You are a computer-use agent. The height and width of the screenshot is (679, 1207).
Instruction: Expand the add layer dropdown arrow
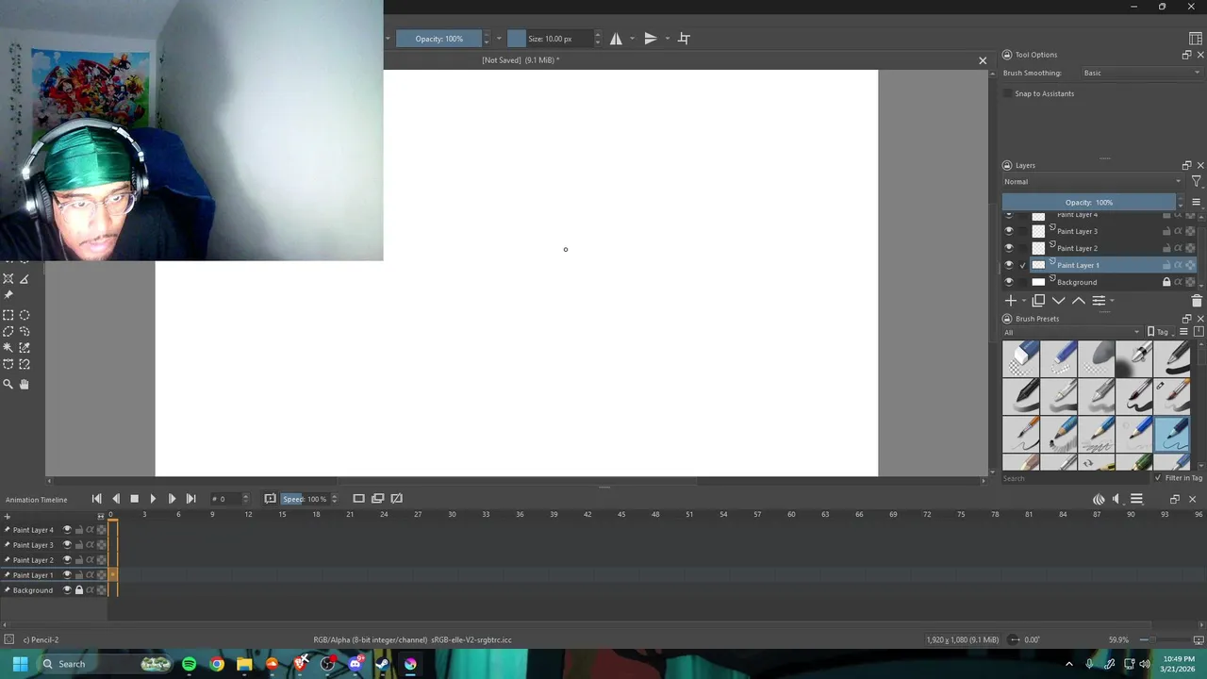(x=1024, y=301)
